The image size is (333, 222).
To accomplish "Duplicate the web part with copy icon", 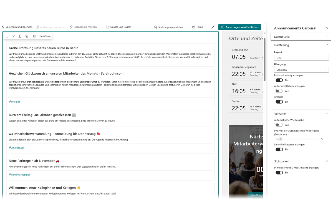I will pyautogui.click(x=20, y=36).
